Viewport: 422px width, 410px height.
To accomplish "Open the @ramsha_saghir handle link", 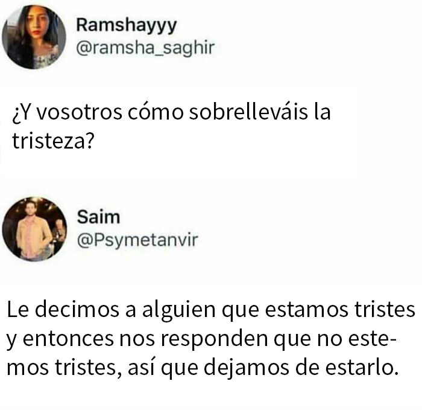I will point(145,48).
